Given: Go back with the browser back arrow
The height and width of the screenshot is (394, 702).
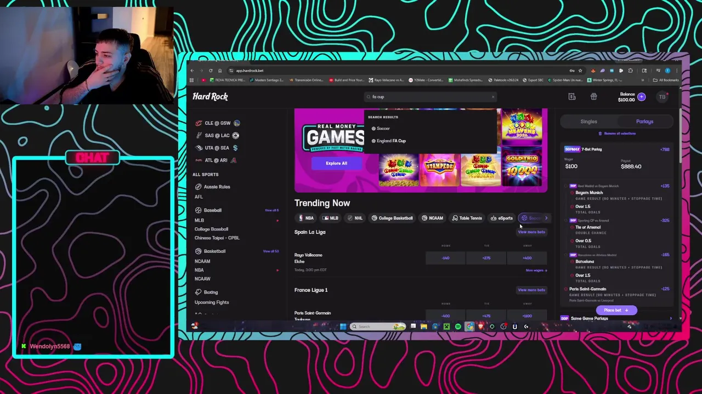Looking at the screenshot, I should (x=192, y=71).
